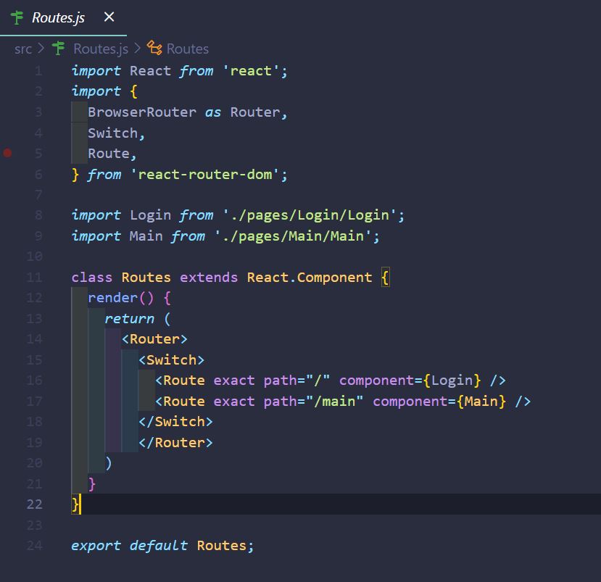This screenshot has height=582, width=601.
Task: Click the render() method name
Action: pyautogui.click(x=112, y=298)
